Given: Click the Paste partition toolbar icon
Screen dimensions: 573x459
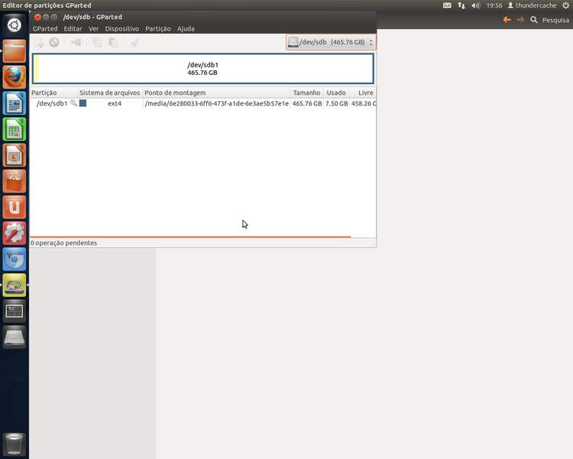Looking at the screenshot, I should 113,43.
